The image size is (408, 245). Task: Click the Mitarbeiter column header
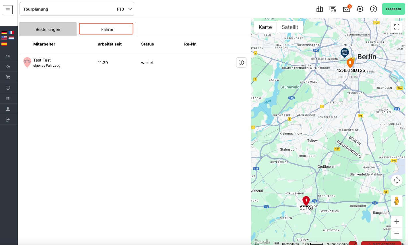(44, 44)
